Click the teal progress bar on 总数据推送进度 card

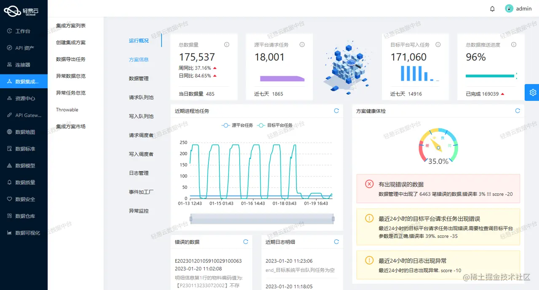point(490,76)
